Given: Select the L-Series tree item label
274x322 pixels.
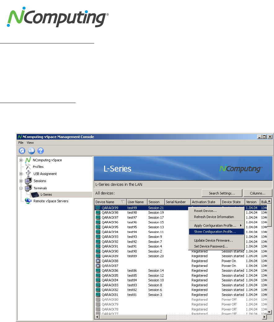Looking at the screenshot, I should click(x=46, y=195).
